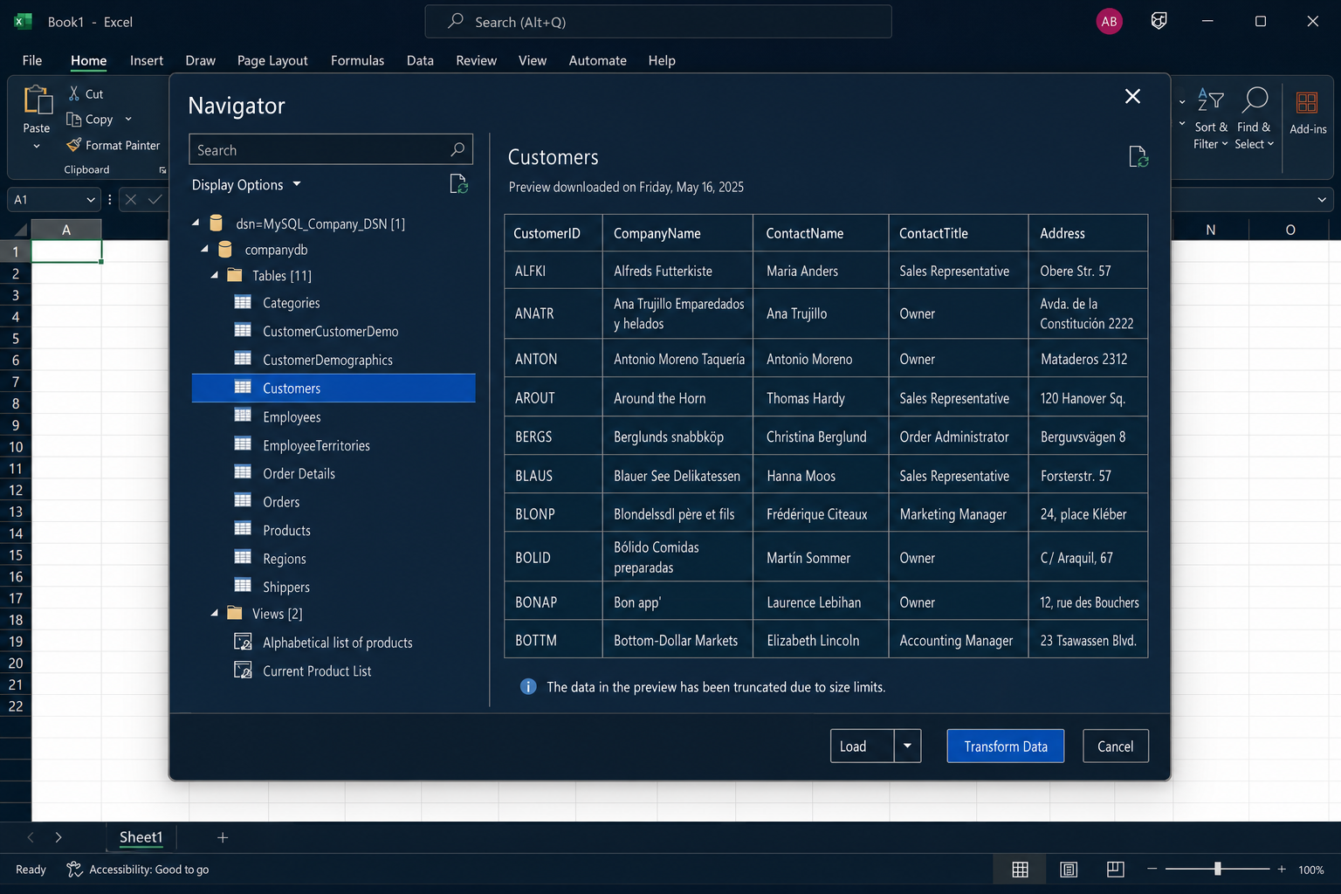
Task: Switch to Page Layout view icon
Action: pos(1069,870)
